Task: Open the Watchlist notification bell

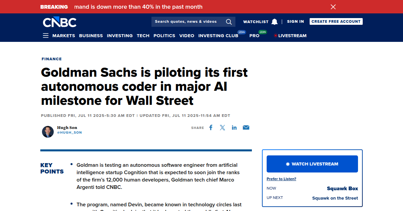Action: tap(274, 21)
